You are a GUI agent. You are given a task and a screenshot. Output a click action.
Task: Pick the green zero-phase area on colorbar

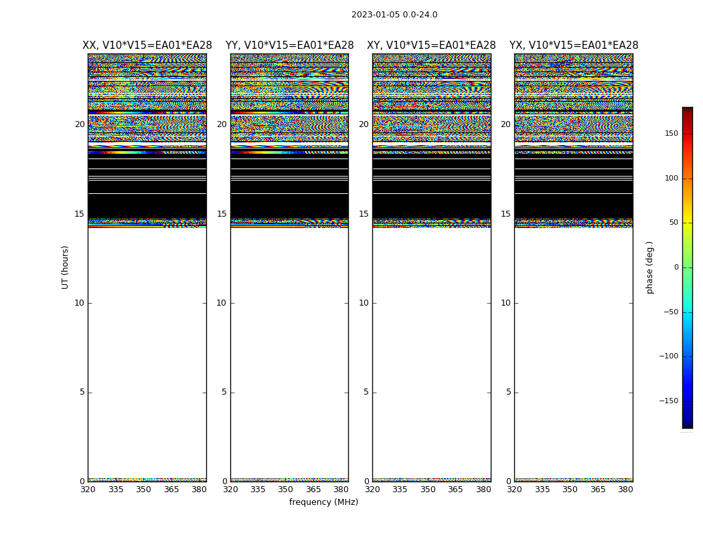click(687, 267)
